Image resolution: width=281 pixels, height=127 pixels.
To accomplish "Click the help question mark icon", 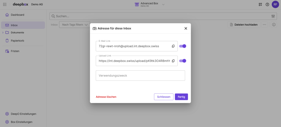I will [x=267, y=4].
